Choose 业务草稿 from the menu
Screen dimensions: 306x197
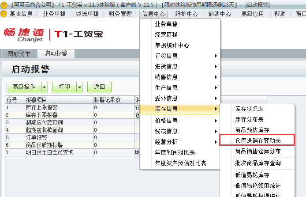(180, 24)
